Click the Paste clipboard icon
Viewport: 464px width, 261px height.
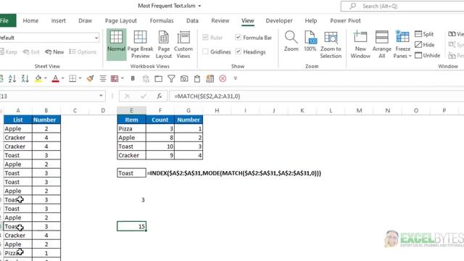click(x=197, y=78)
